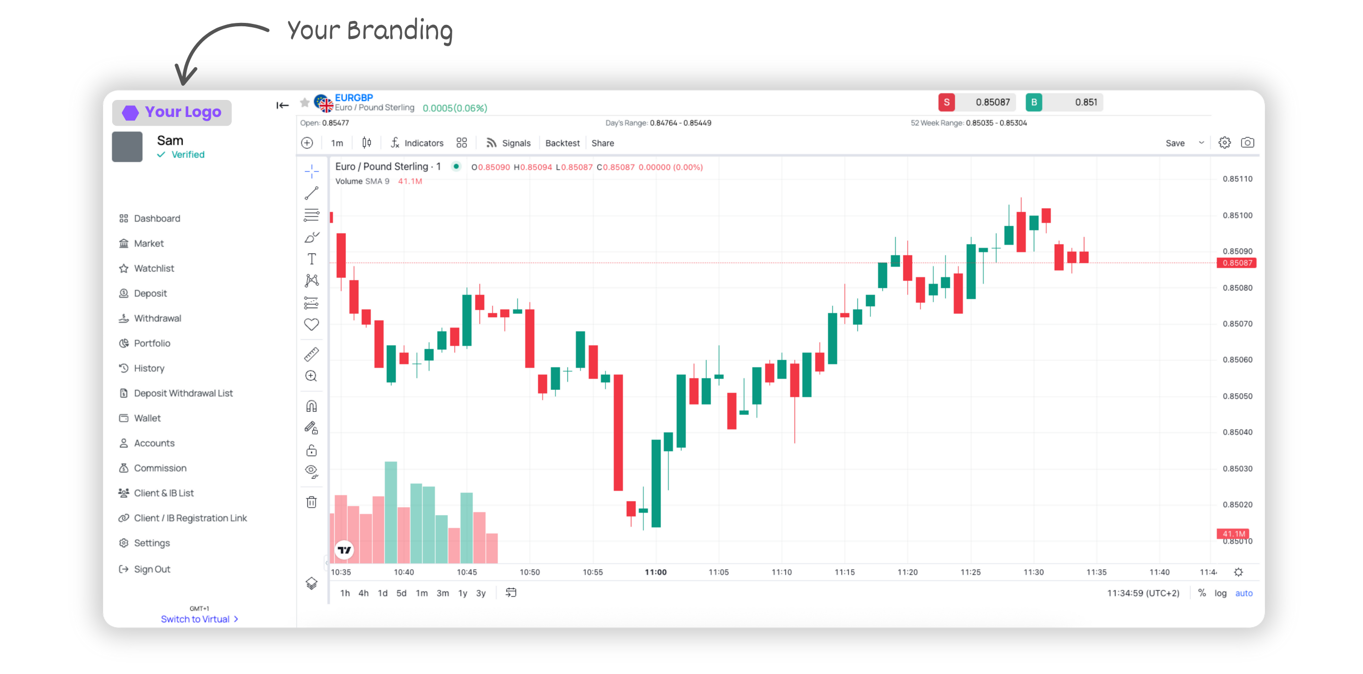Viewport: 1363px width, 674px height.
Task: Select the trend line drawing tool
Action: pyautogui.click(x=312, y=193)
